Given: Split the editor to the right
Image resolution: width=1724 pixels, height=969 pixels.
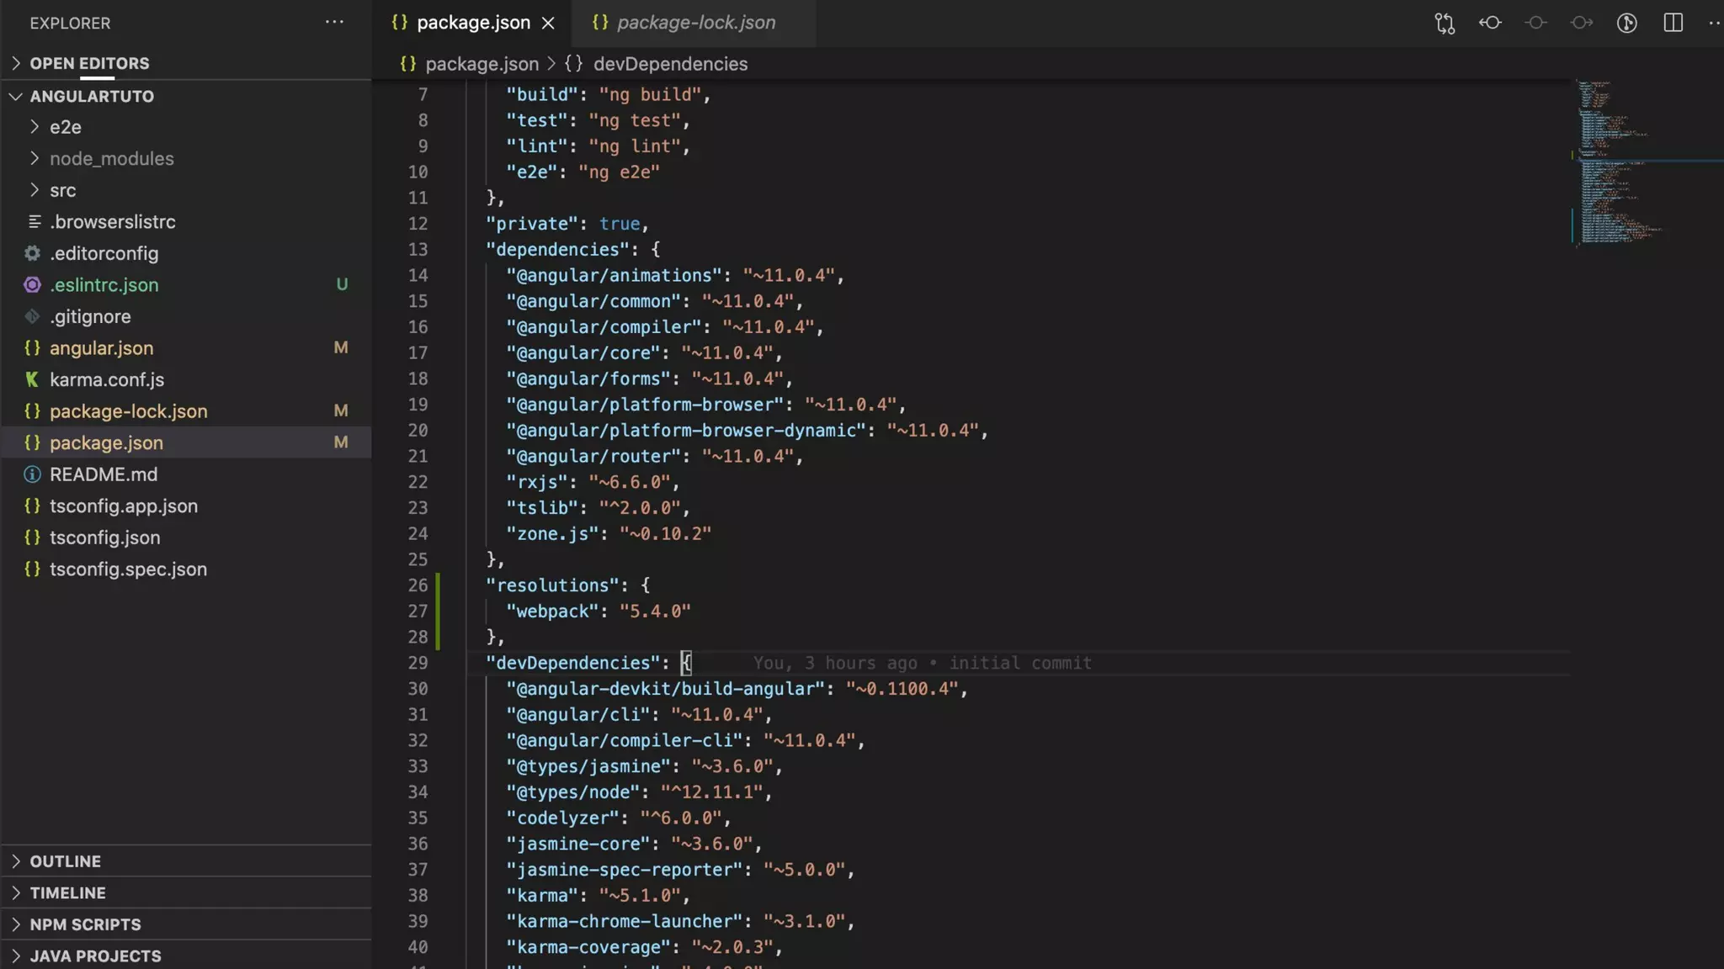Looking at the screenshot, I should click(x=1673, y=24).
